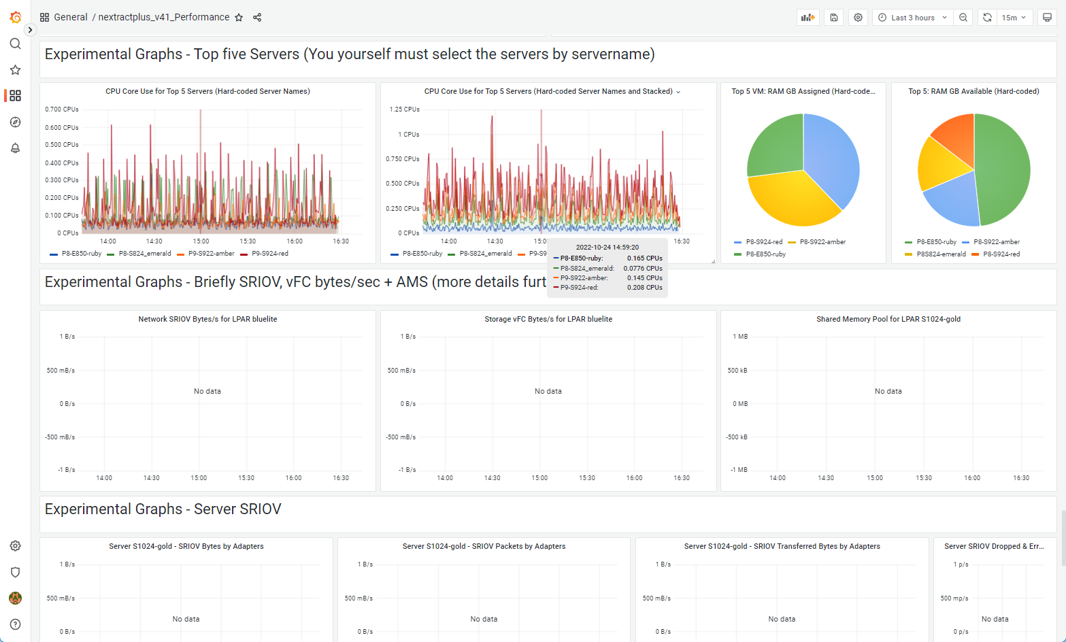Click the Experimental Graphs - Top five Servers heading
The width and height of the screenshot is (1066, 642).
point(350,54)
